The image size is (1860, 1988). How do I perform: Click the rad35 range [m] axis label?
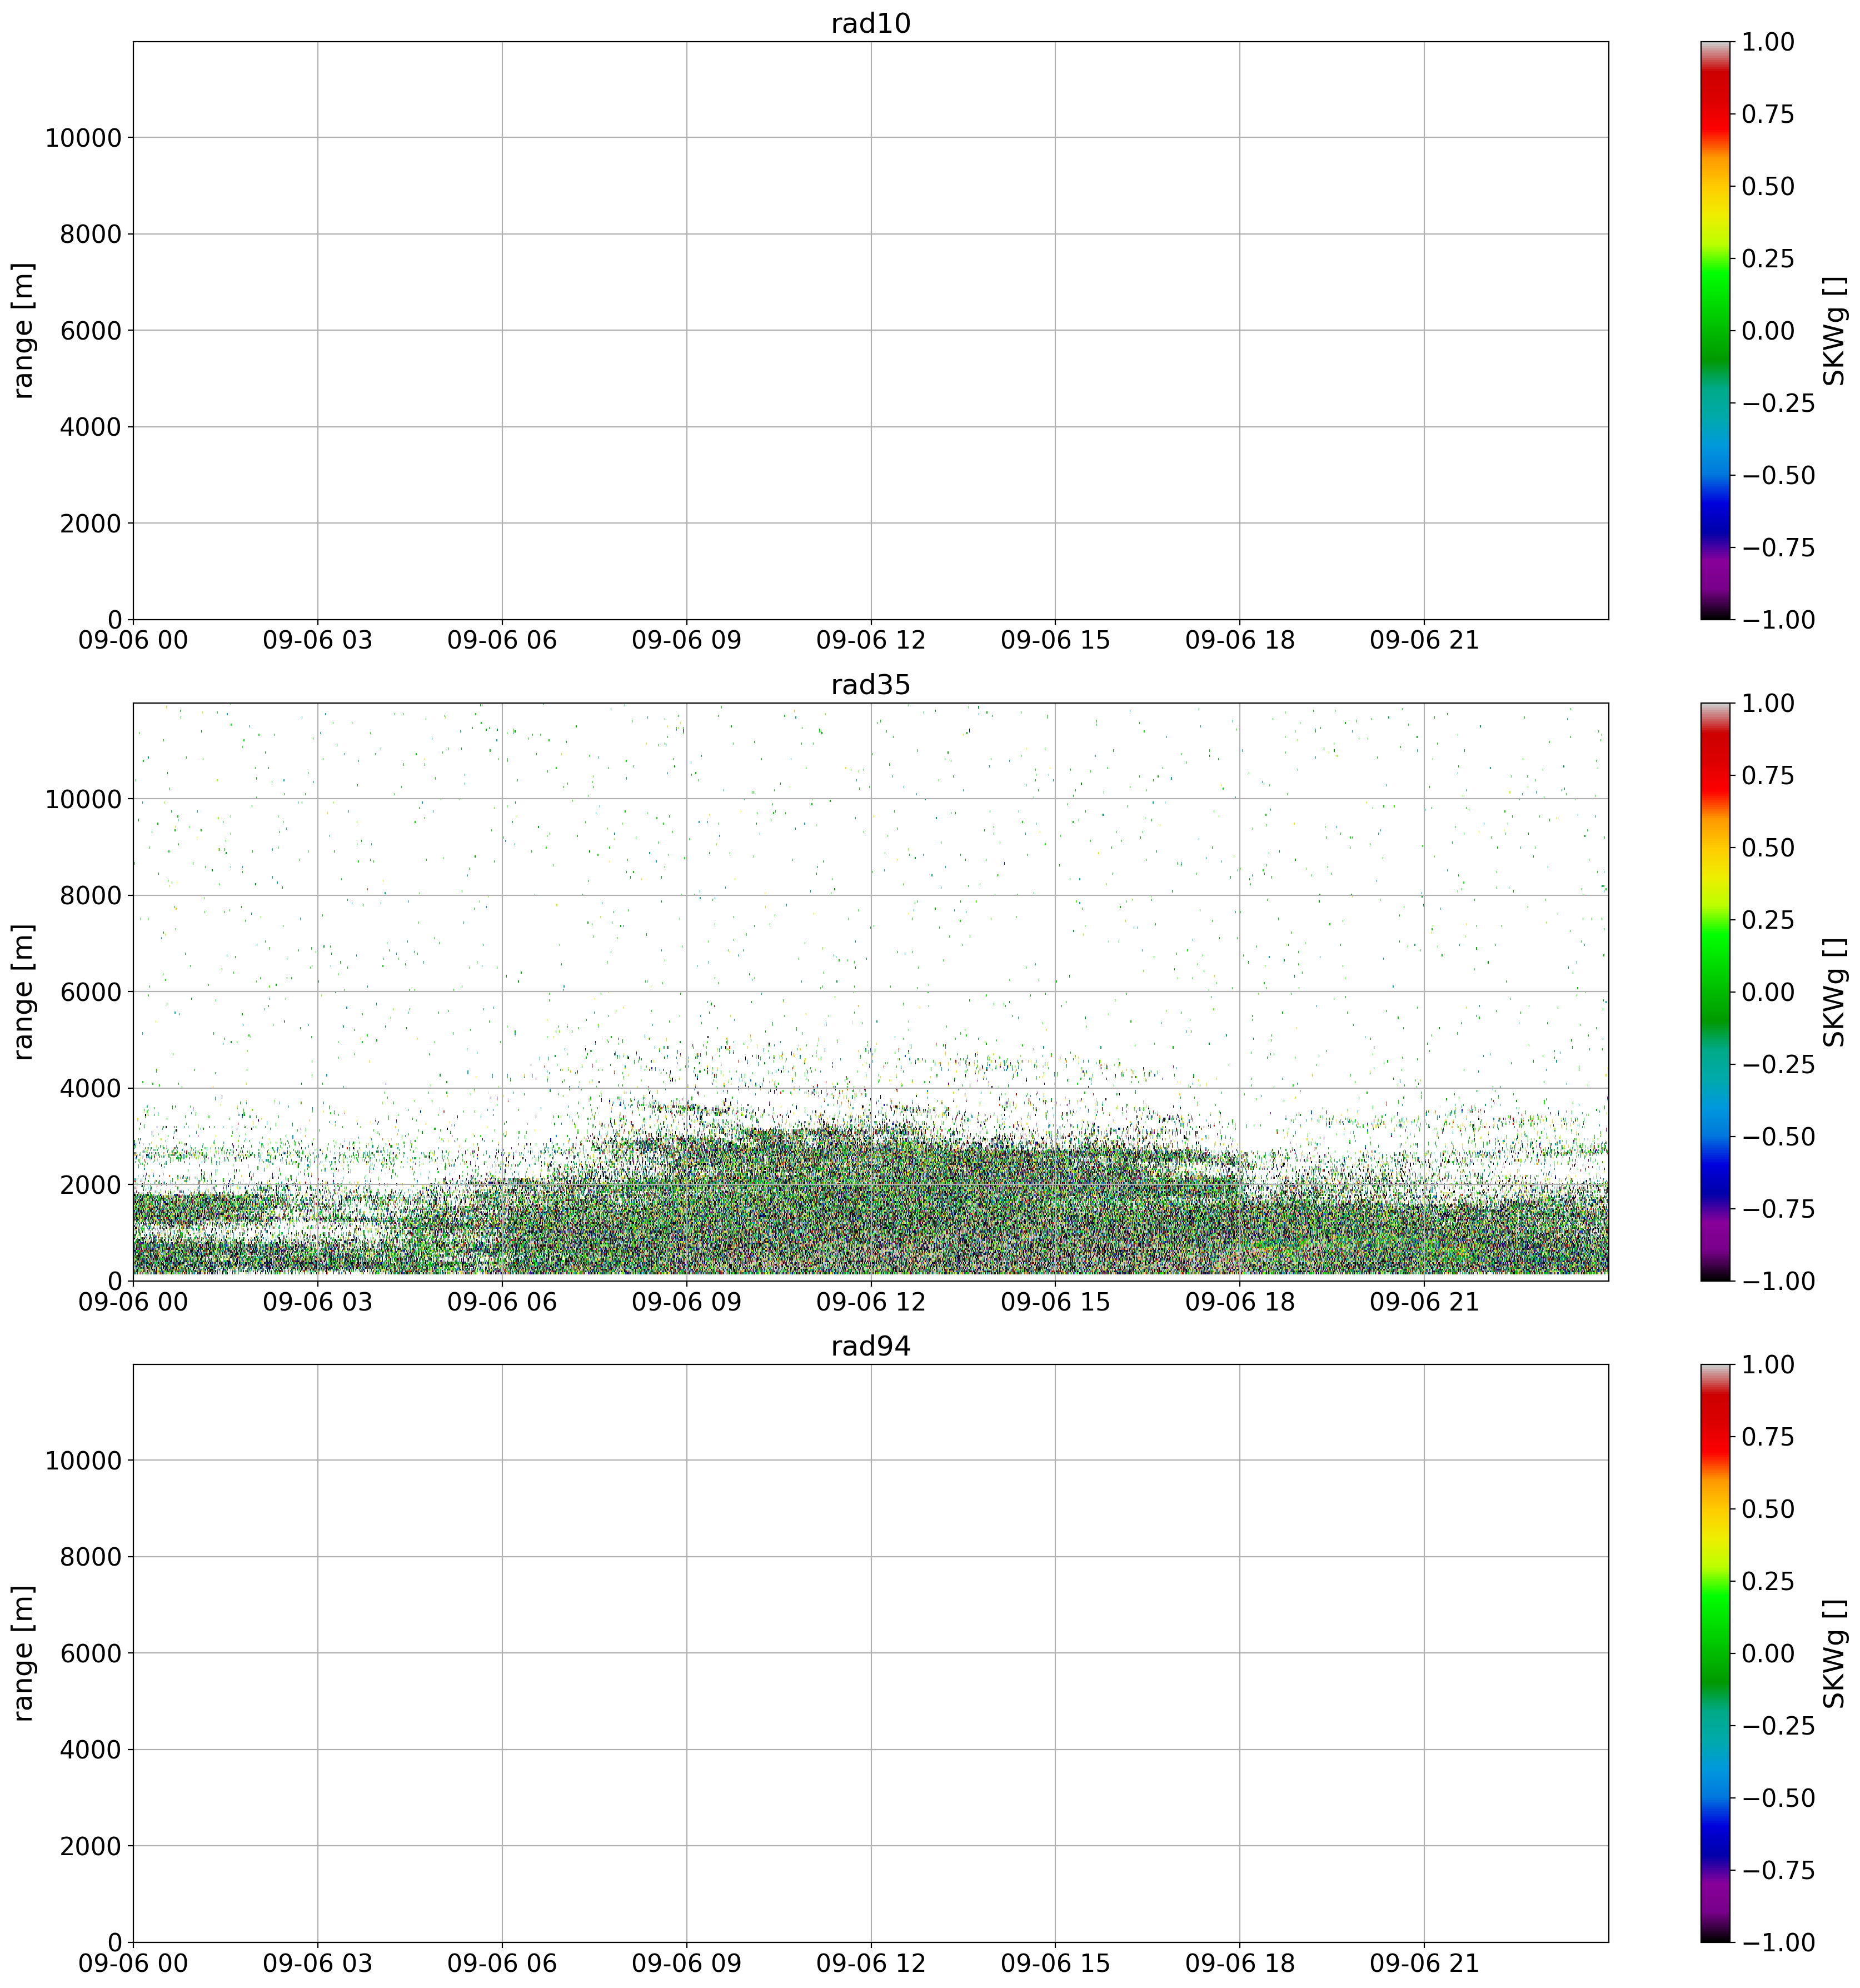24,992
